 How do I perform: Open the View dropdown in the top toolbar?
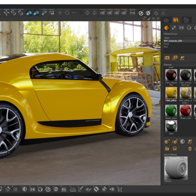tap(76, 13)
